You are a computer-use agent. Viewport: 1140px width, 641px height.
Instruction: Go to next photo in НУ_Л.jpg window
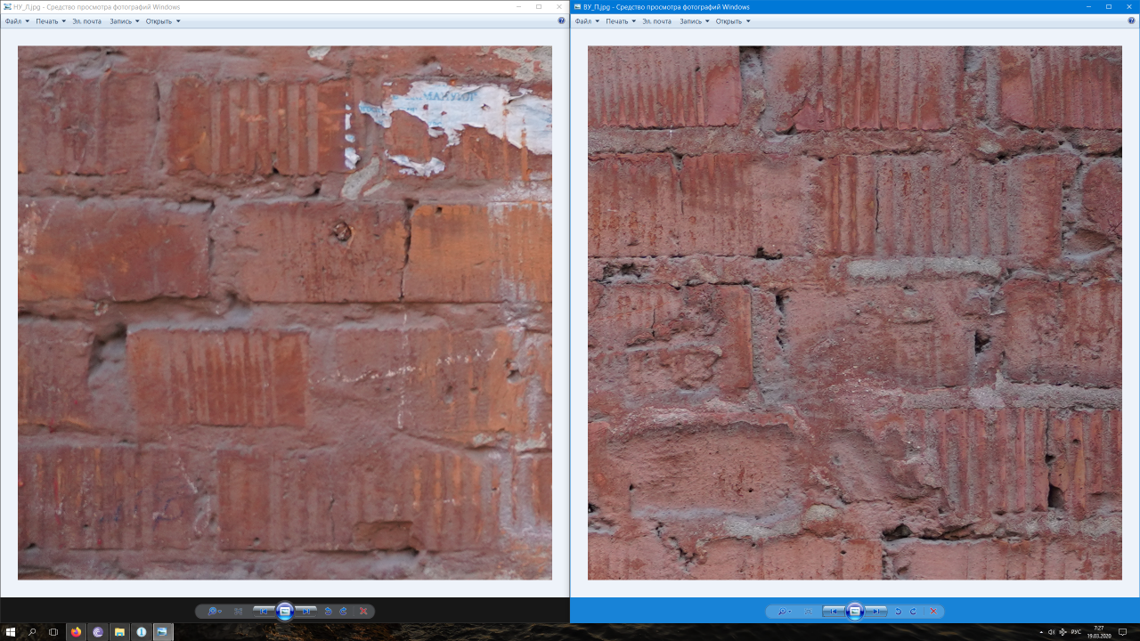coord(306,612)
